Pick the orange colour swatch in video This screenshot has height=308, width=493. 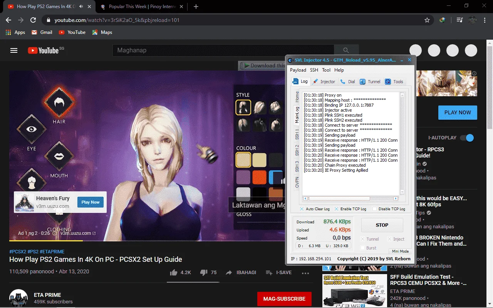[x=260, y=177]
